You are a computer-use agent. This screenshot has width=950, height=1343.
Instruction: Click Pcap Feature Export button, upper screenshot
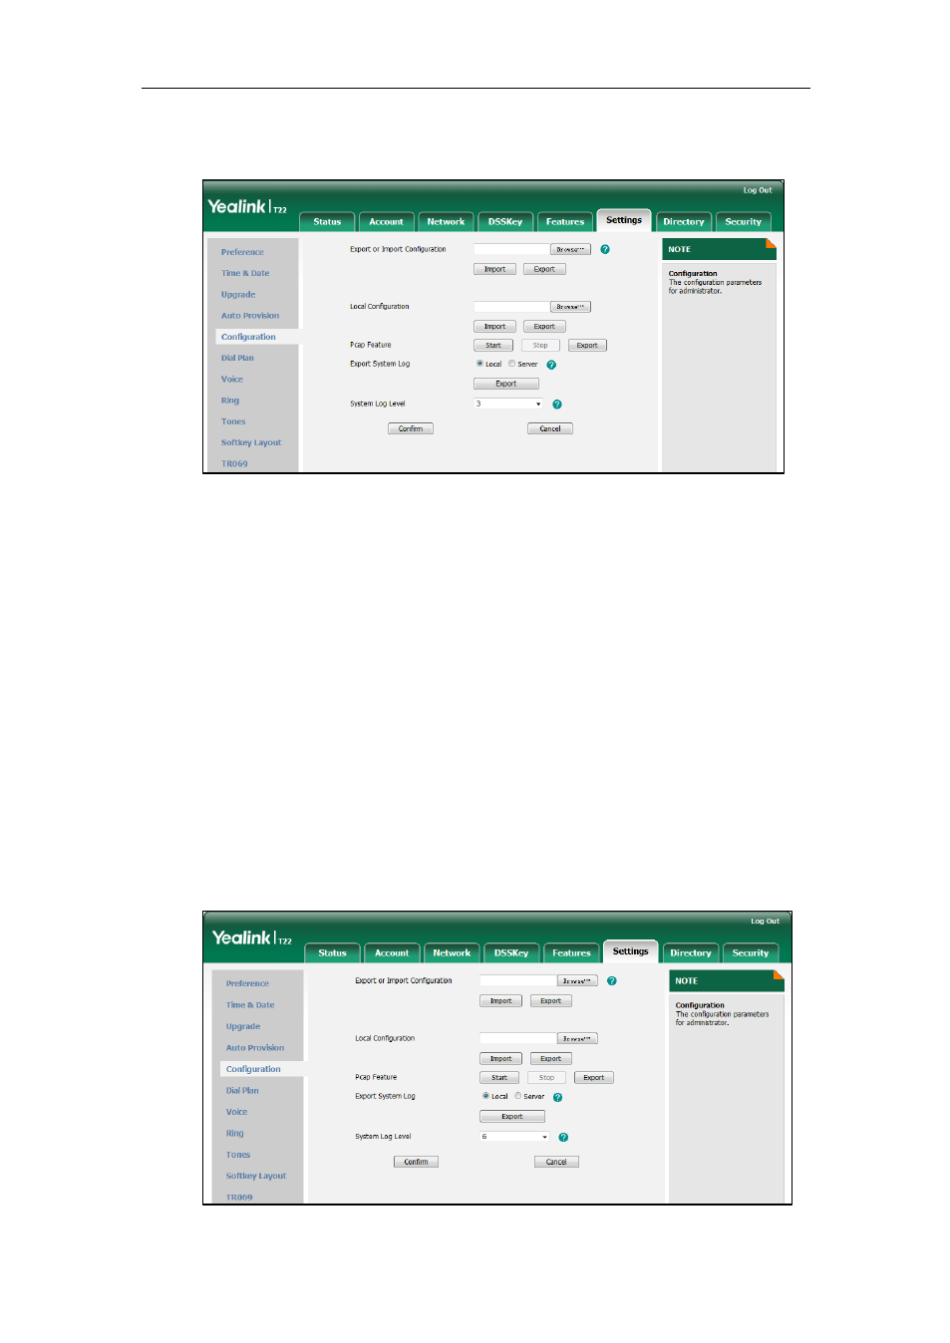587,346
